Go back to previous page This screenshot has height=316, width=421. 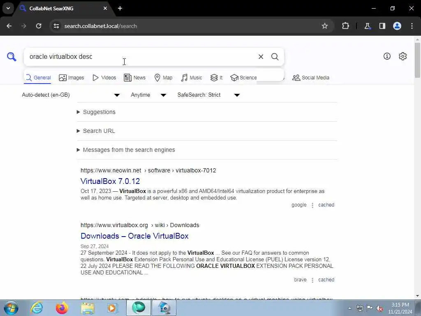[x=9, y=26]
